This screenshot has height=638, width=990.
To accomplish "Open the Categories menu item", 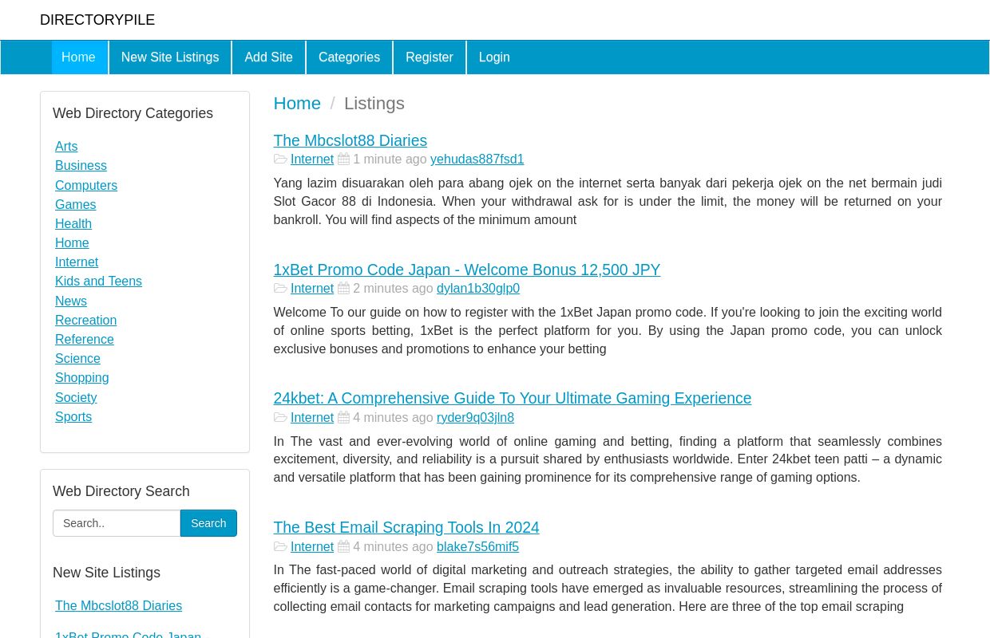I will pos(349,57).
